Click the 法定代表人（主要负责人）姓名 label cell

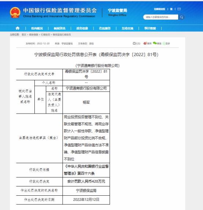[54, 102]
